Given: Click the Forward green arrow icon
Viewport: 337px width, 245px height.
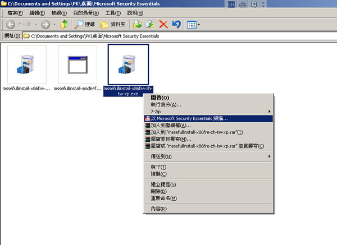Looking at the screenshot, I should pos(45,25).
